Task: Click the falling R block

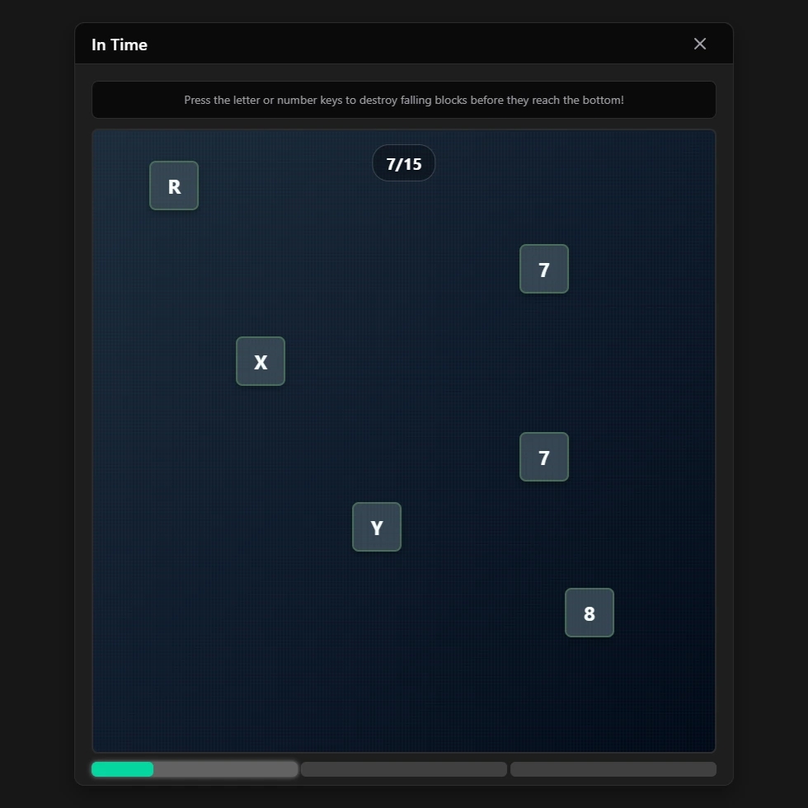Action: [174, 186]
